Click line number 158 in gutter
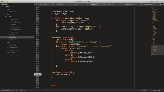The height and width of the screenshot is (92, 164). click(x=38, y=18)
